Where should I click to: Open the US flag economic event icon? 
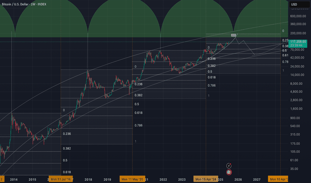tap(229, 172)
